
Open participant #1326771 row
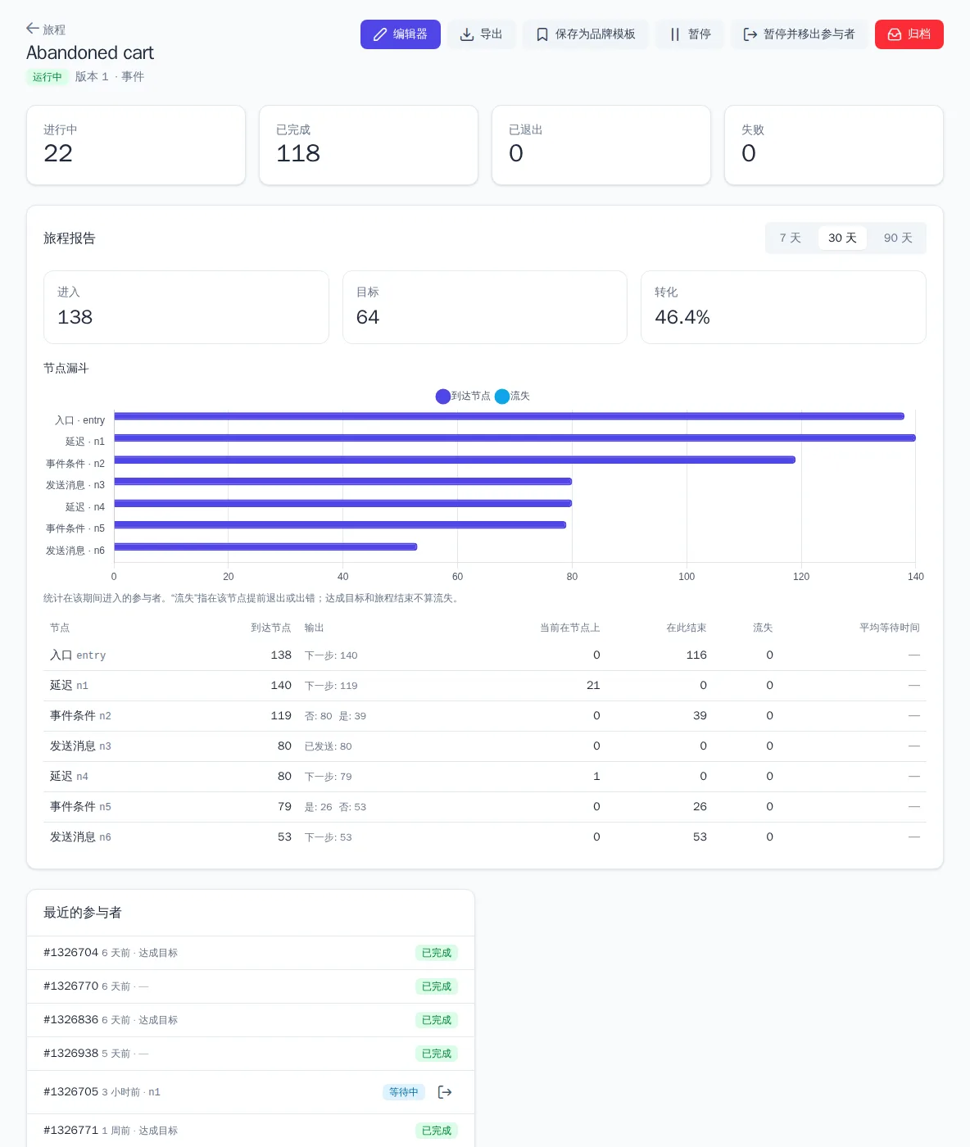click(251, 1131)
